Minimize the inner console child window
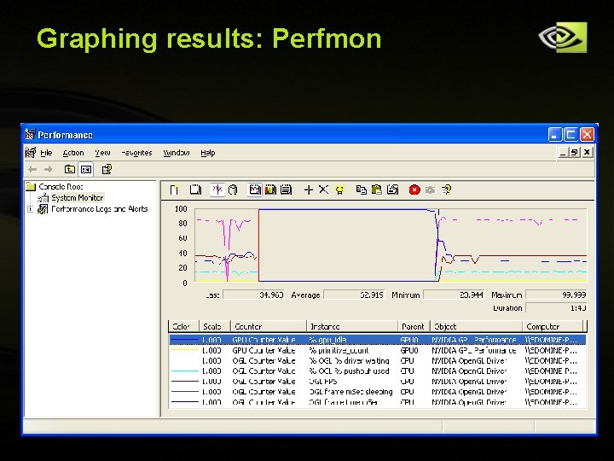The height and width of the screenshot is (461, 614). click(x=564, y=152)
